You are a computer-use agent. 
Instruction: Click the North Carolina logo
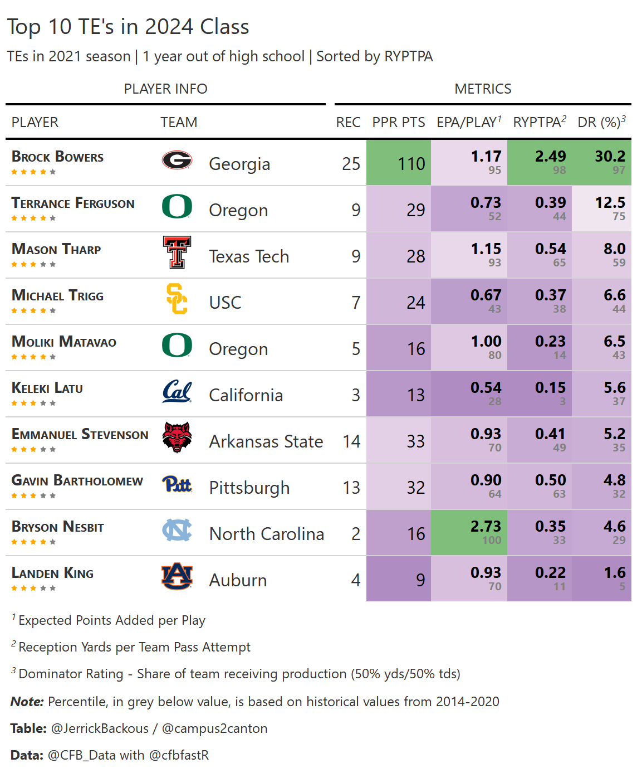(177, 531)
